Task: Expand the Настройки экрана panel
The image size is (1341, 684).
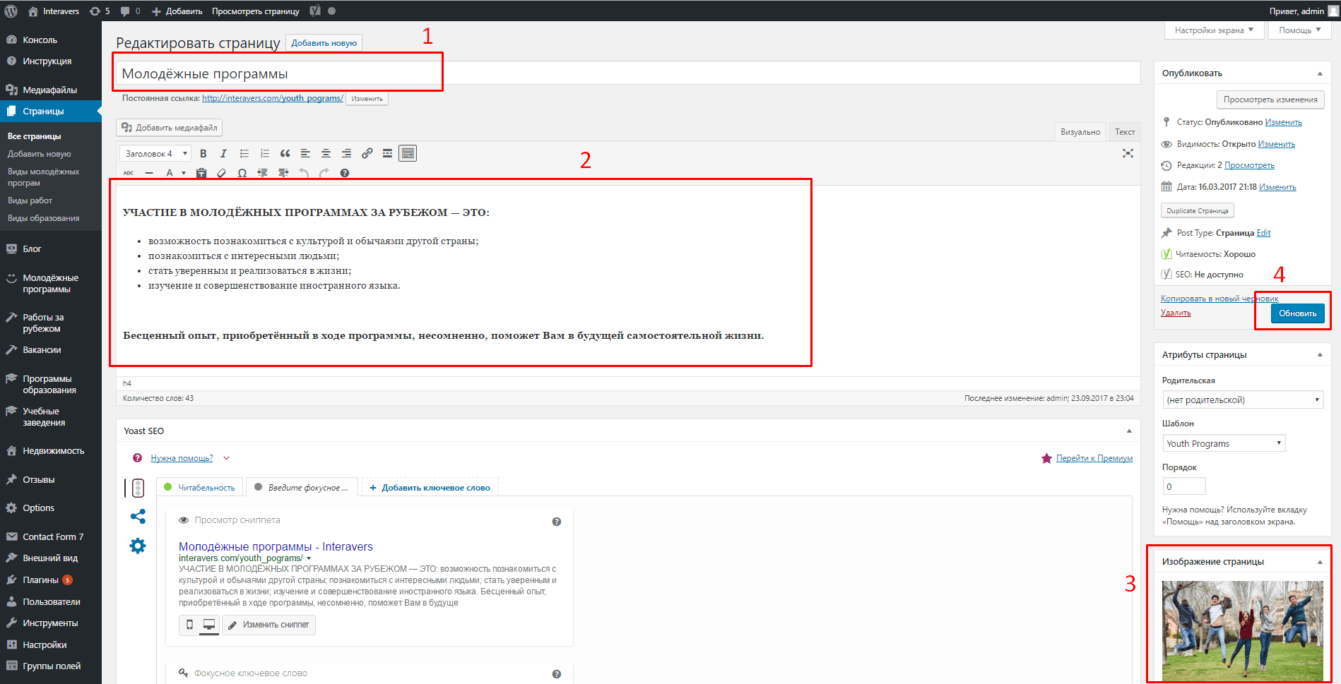Action: point(1214,30)
